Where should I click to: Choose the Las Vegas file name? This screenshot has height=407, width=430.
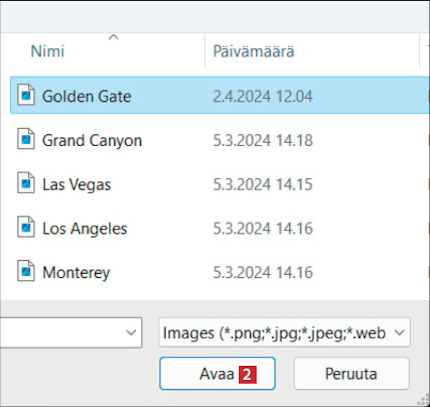77,184
